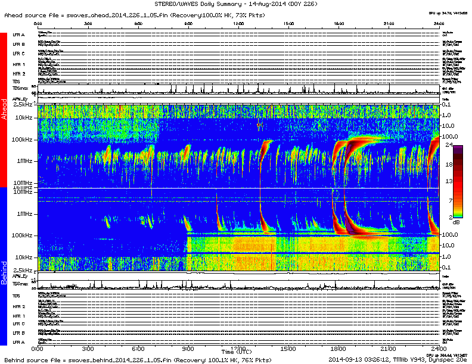Image resolution: width=472 pixels, height=364 pixels.
Task: Click the 100.0 right-axis label of Ahead spectrogram
Action: (449, 136)
